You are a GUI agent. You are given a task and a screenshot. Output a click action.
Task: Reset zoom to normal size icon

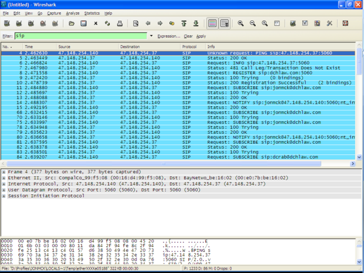(x=265, y=23)
